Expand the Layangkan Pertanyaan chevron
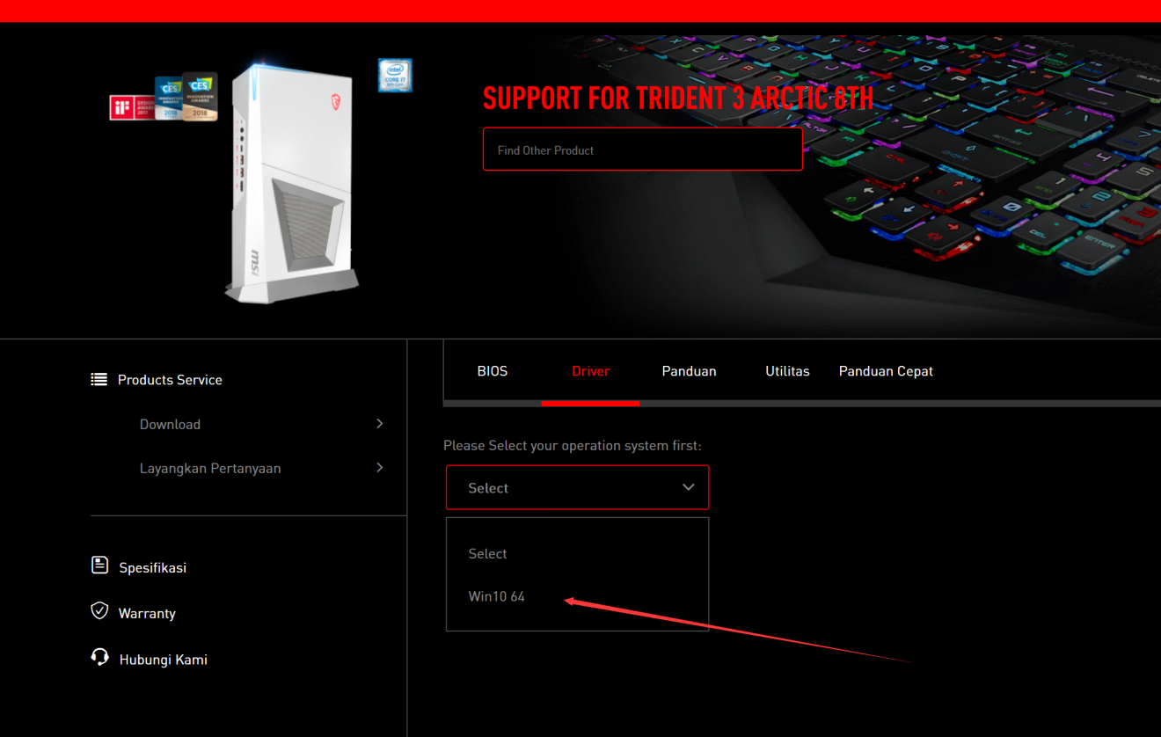Viewport: 1161px width, 737px height. pos(380,468)
